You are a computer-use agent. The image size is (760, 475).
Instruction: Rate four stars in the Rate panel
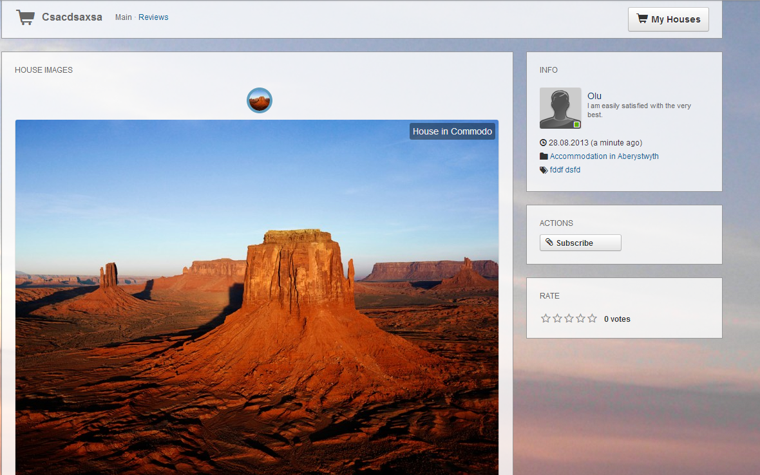[581, 318]
